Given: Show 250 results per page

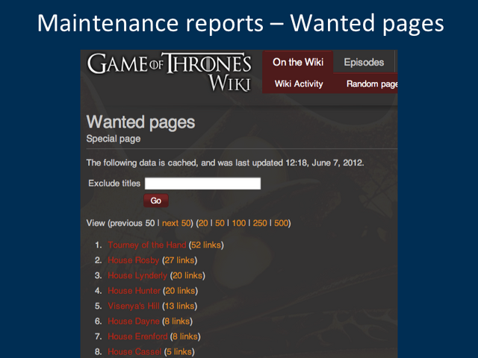Looking at the screenshot, I should click(x=260, y=223).
